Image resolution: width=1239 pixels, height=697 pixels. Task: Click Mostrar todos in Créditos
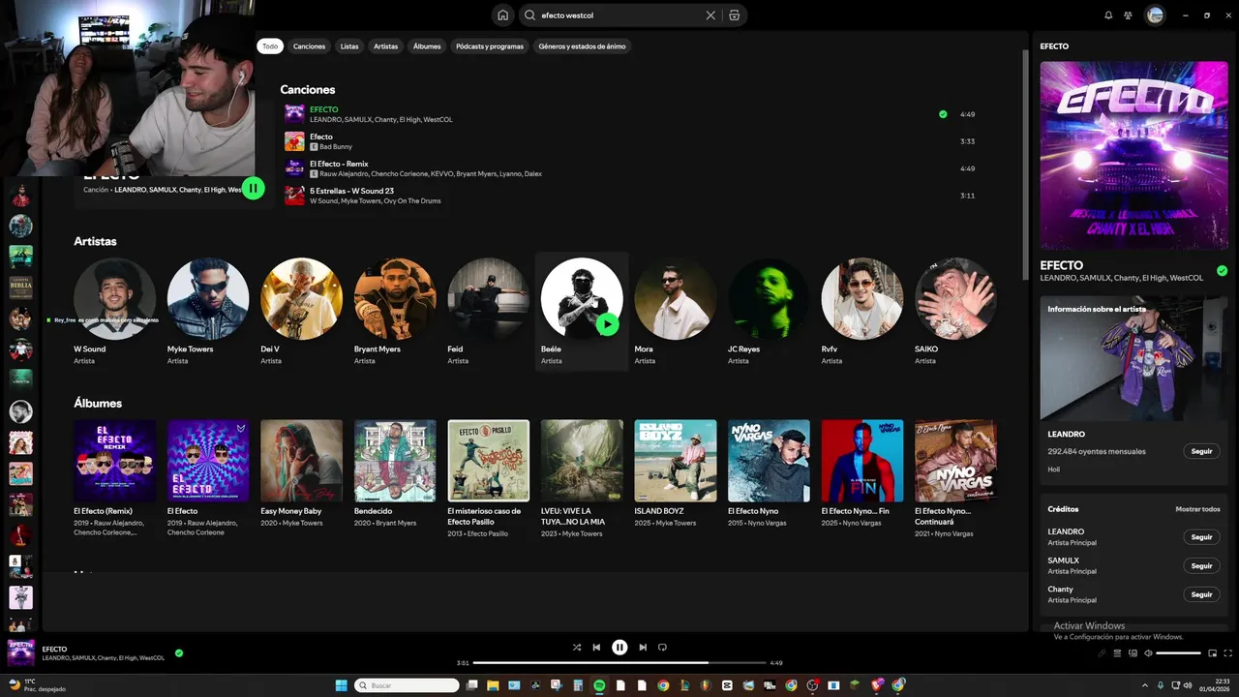coord(1197,509)
